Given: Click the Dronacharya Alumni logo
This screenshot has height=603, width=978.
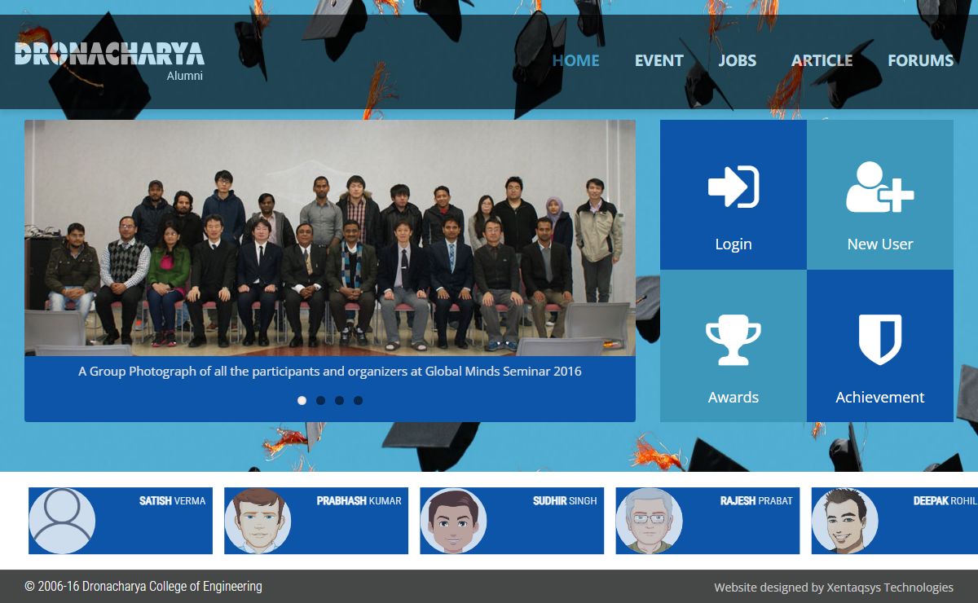Looking at the screenshot, I should click(109, 61).
